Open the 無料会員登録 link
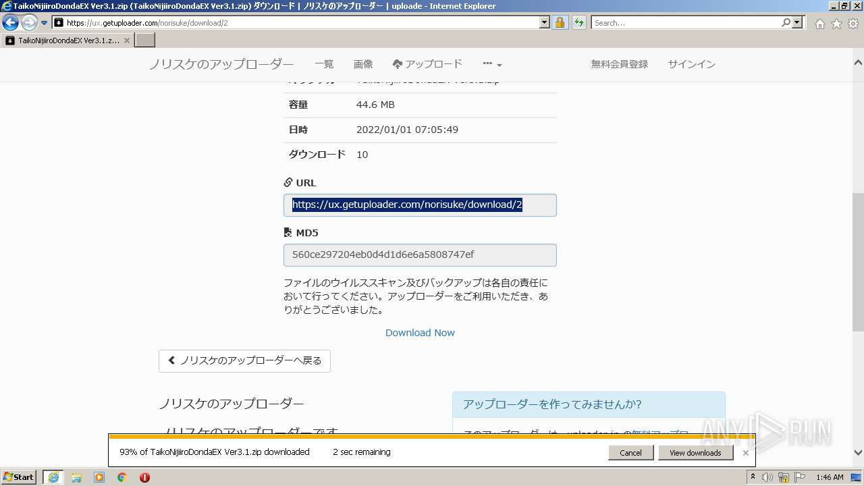 point(620,64)
